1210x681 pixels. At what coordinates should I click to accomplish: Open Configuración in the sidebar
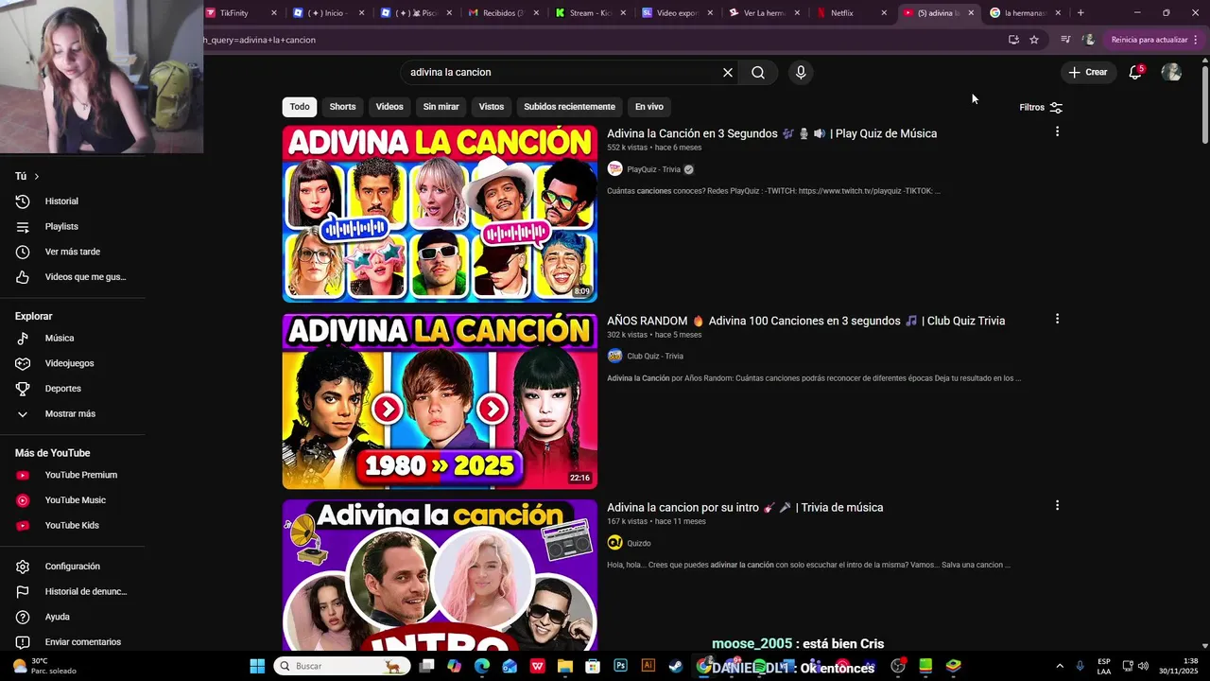coord(73,567)
